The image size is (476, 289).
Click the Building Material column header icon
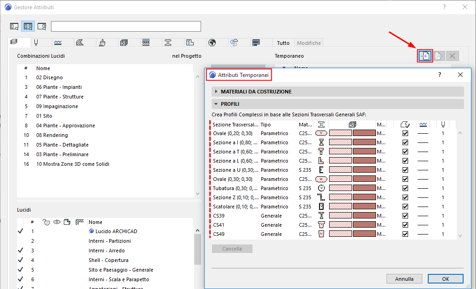pyautogui.click(x=353, y=125)
